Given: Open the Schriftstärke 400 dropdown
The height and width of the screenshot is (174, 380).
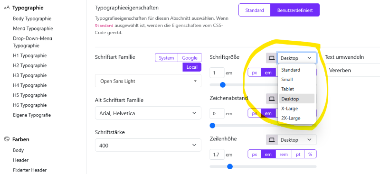Looking at the screenshot, I should coord(148,145).
